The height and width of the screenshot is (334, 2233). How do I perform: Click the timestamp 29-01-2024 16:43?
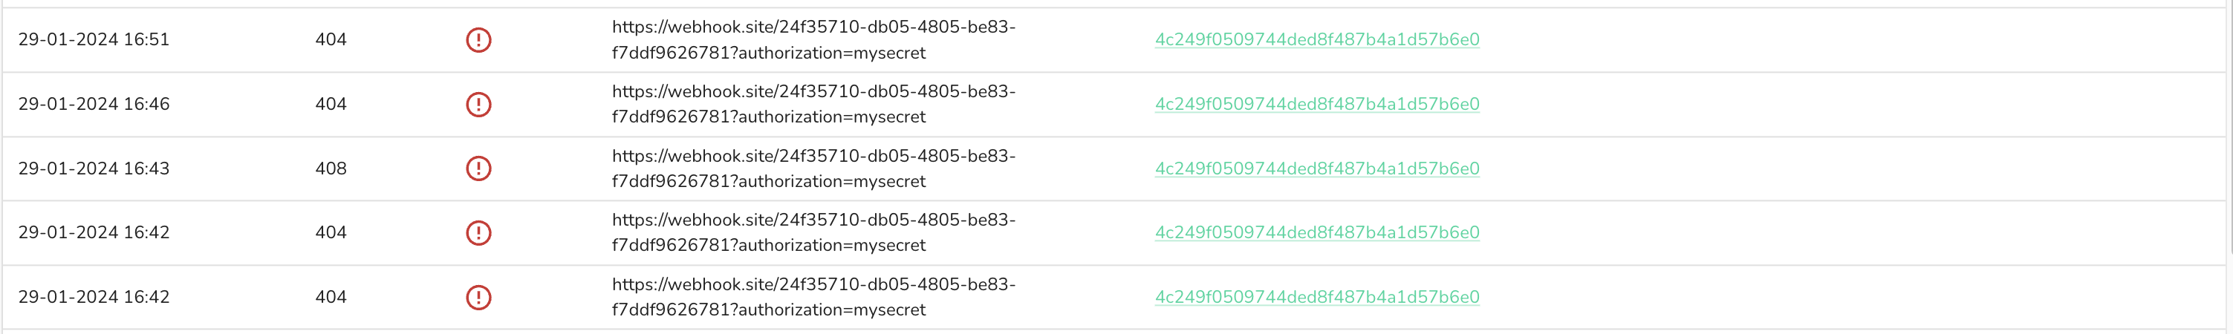click(94, 168)
